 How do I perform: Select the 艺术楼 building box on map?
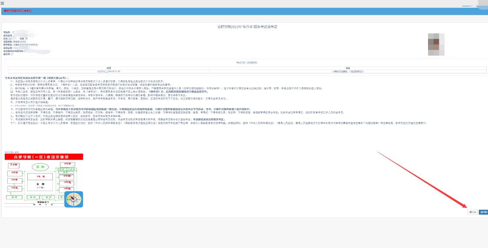click(x=13, y=165)
